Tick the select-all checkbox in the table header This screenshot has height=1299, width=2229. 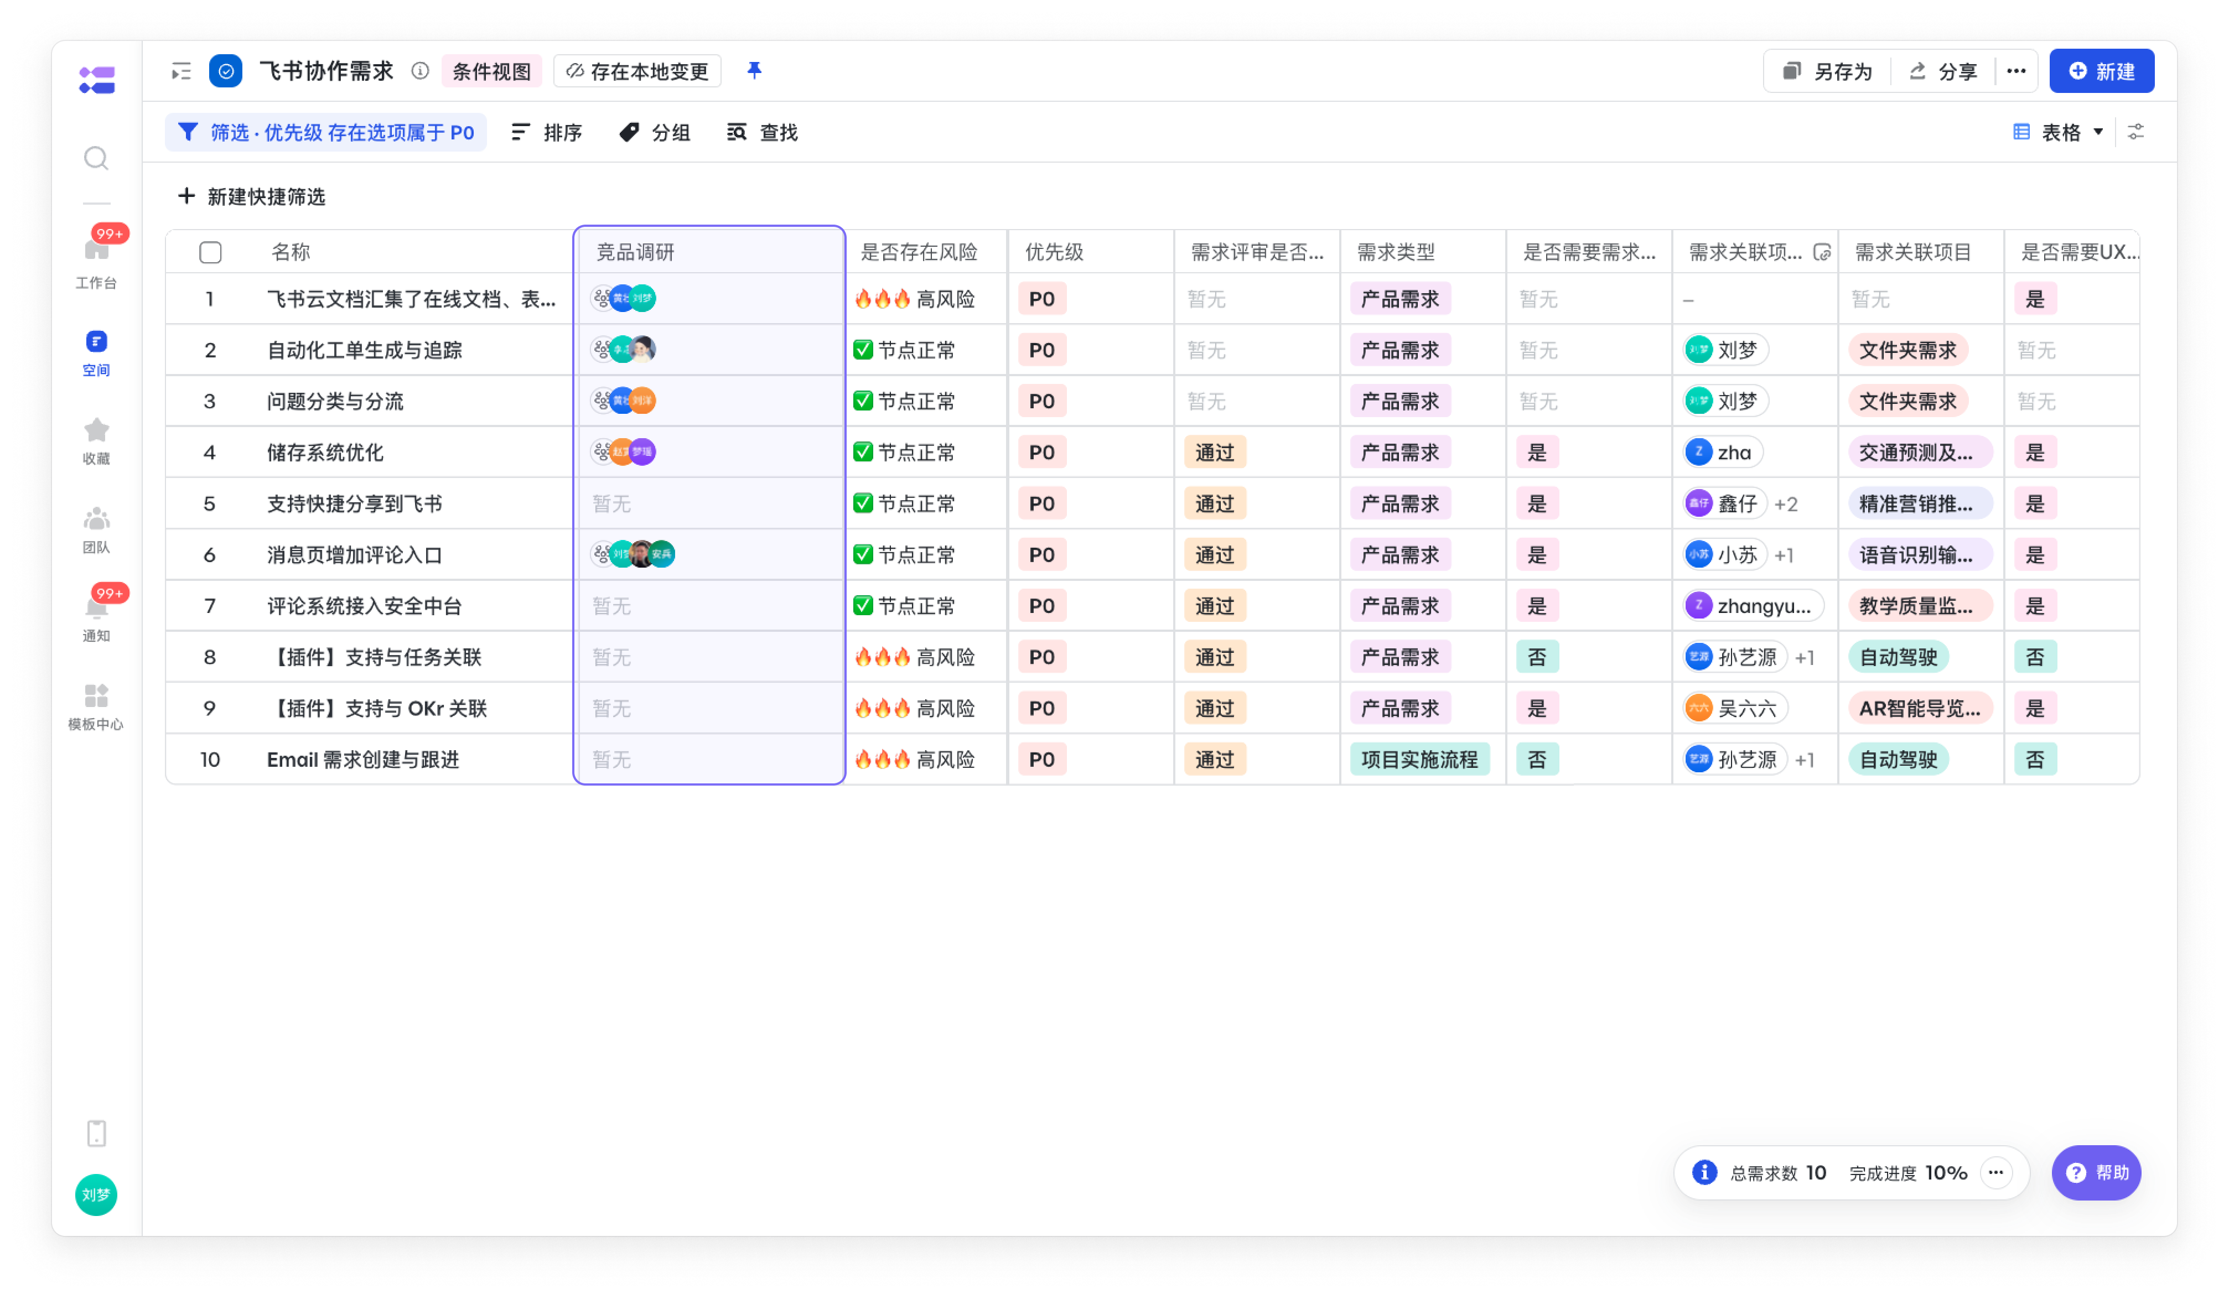(x=210, y=252)
